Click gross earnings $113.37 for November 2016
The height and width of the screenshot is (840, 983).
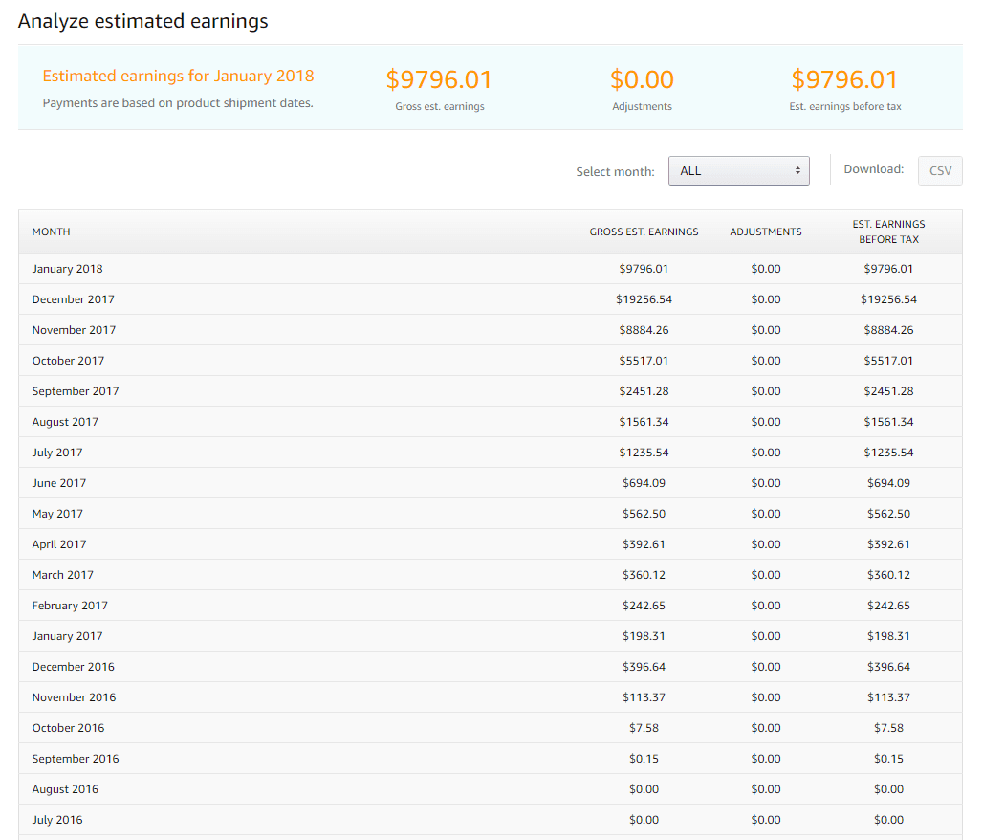click(644, 697)
